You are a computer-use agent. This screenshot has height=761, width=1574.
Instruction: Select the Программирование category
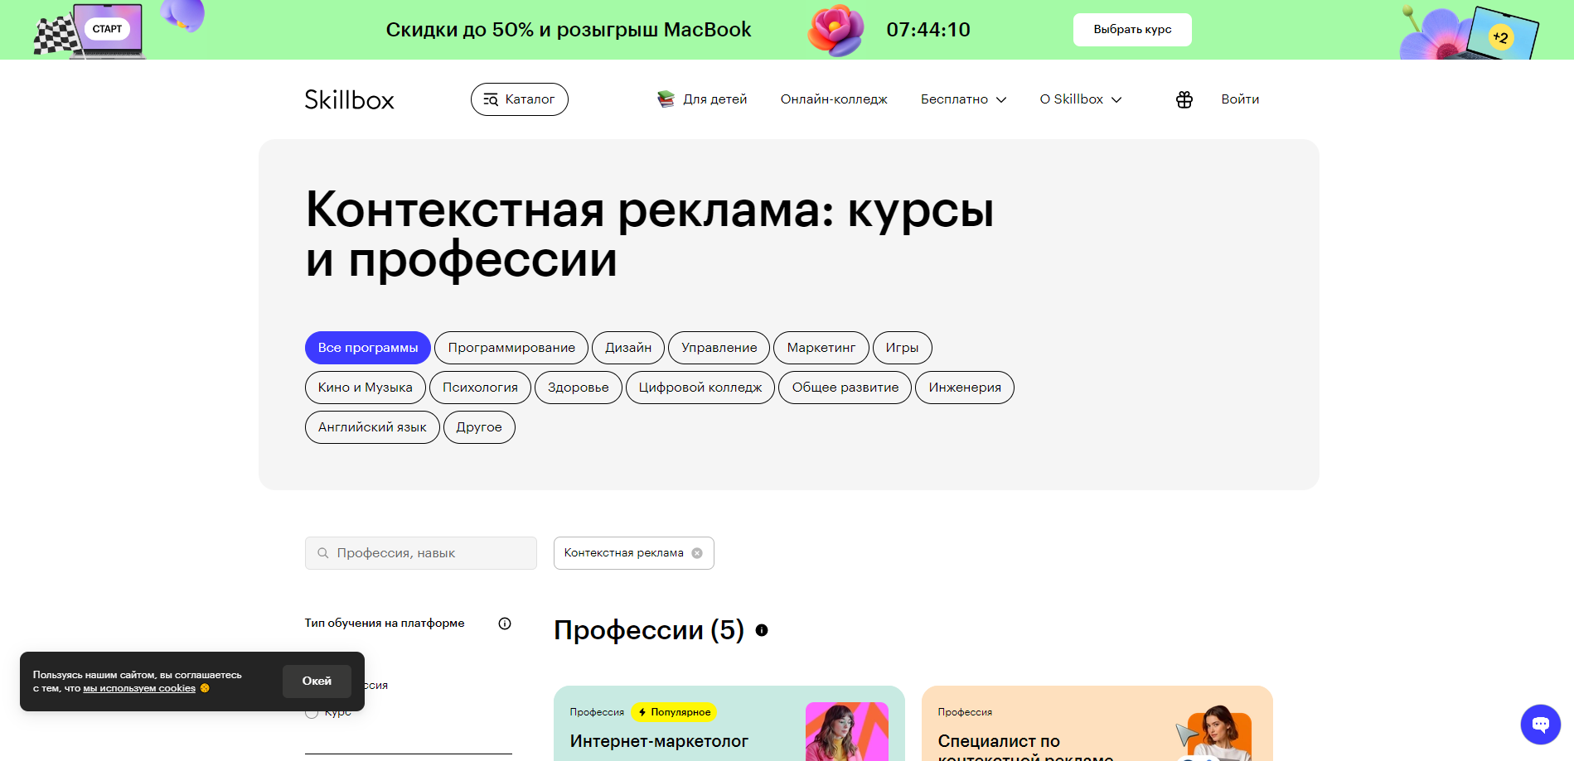[511, 348]
